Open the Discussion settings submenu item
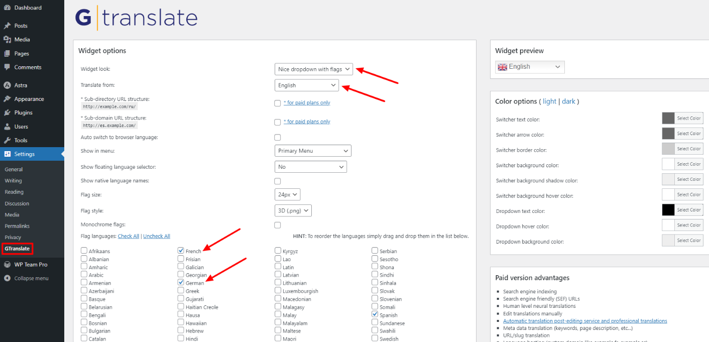This screenshot has height=342, width=709. (x=17, y=203)
